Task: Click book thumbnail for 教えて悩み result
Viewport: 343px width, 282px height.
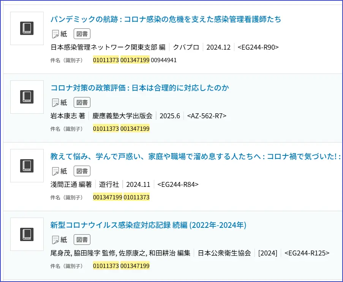Action: point(27,166)
